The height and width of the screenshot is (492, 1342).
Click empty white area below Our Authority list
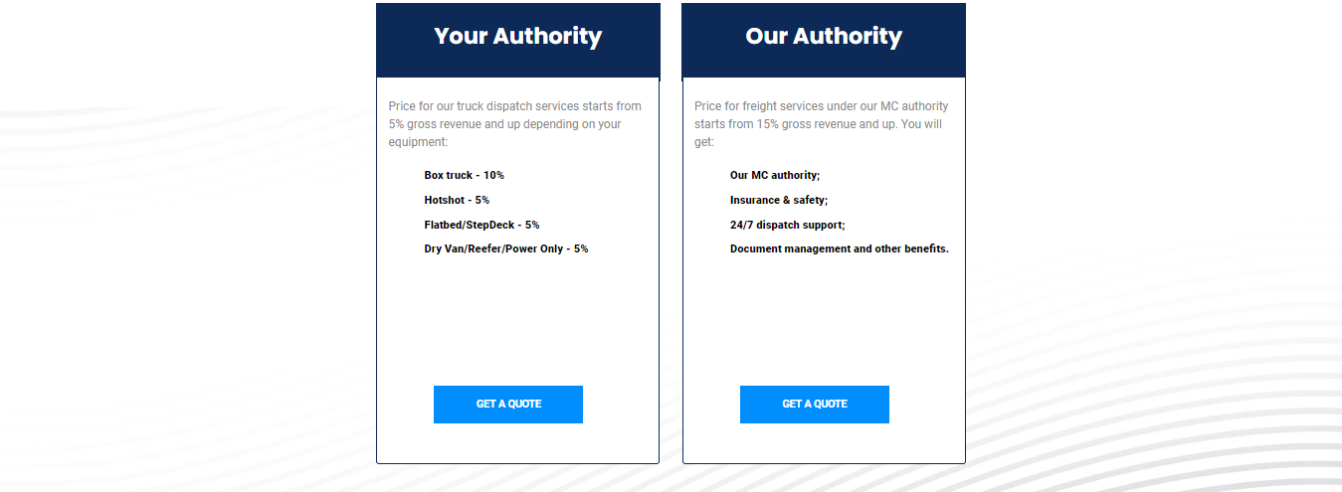(x=824, y=318)
